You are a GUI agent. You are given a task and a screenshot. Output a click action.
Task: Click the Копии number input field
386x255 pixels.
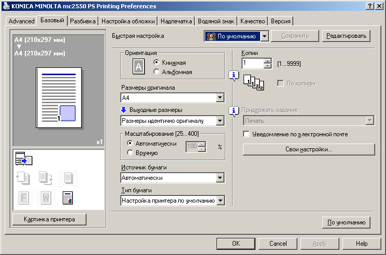coord(253,63)
